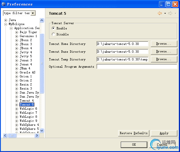The height and width of the screenshot is (152, 180).
Task: Select Orion 1 in the tree
Action: pyautogui.click(x=26, y=76)
